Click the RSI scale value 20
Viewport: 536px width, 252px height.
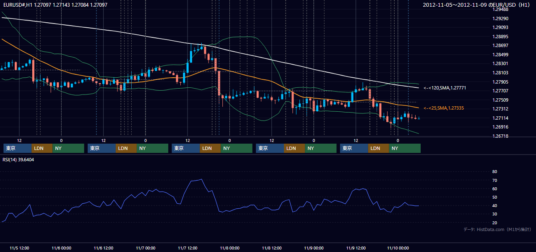pos(494,223)
